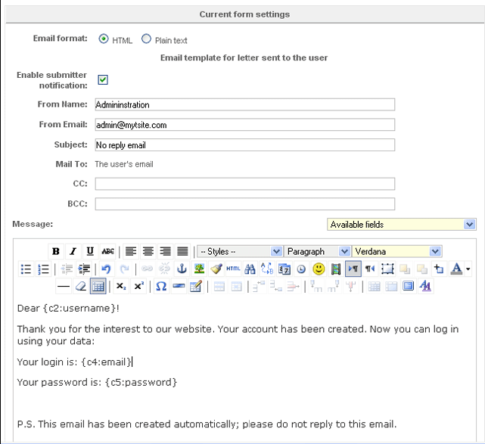The width and height of the screenshot is (485, 444).
Task: Insert an unordered bullet list
Action: 26,269
